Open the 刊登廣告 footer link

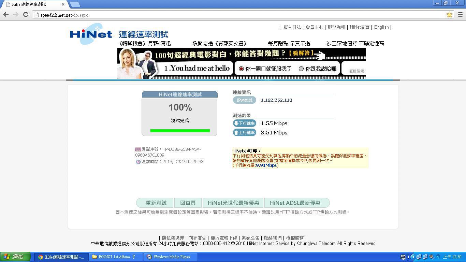click(x=197, y=238)
